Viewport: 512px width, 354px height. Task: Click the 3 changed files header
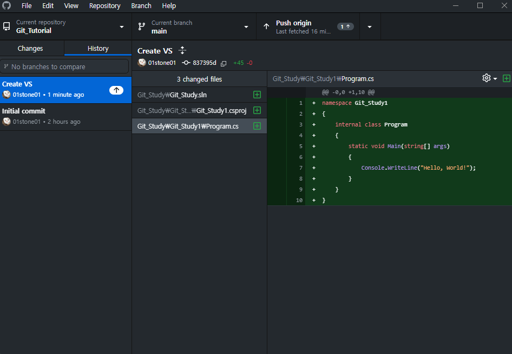coord(200,79)
